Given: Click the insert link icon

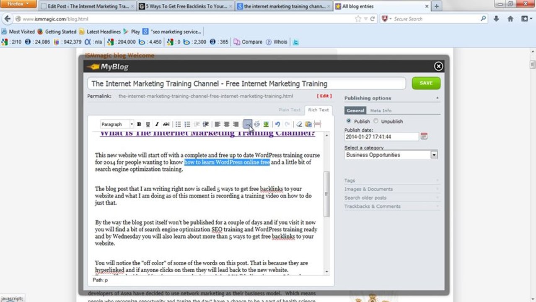Looking at the screenshot, I should [248, 124].
